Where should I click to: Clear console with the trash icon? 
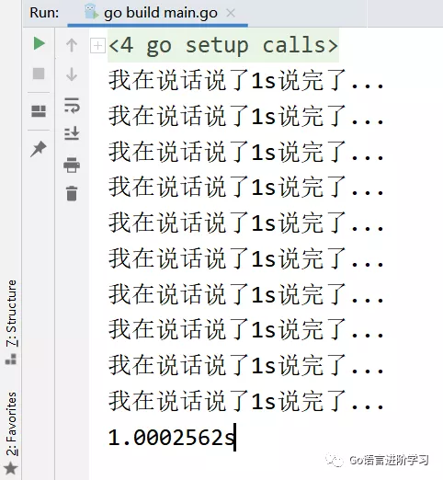coord(72,193)
